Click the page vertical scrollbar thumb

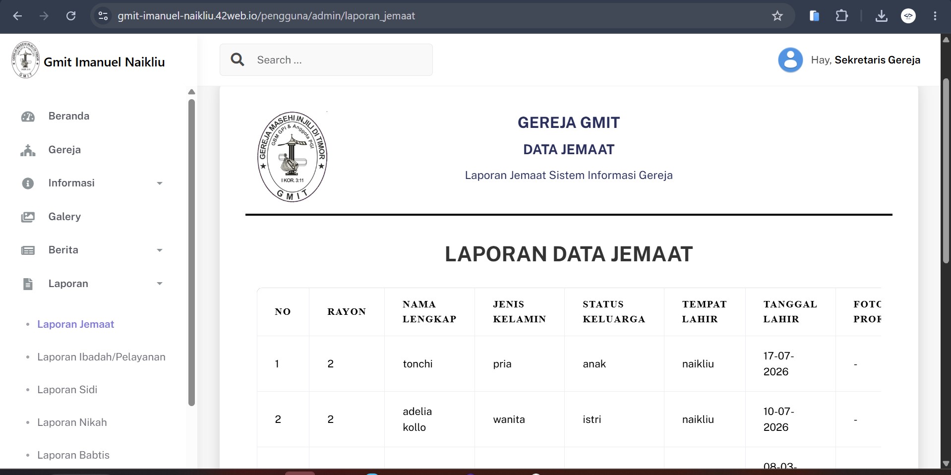tap(946, 171)
